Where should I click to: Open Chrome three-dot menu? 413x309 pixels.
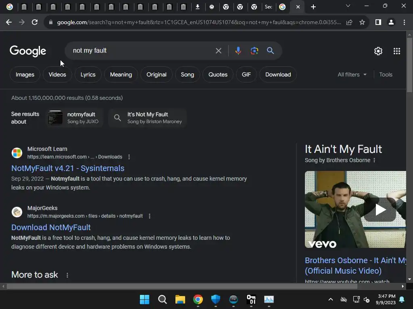(404, 23)
